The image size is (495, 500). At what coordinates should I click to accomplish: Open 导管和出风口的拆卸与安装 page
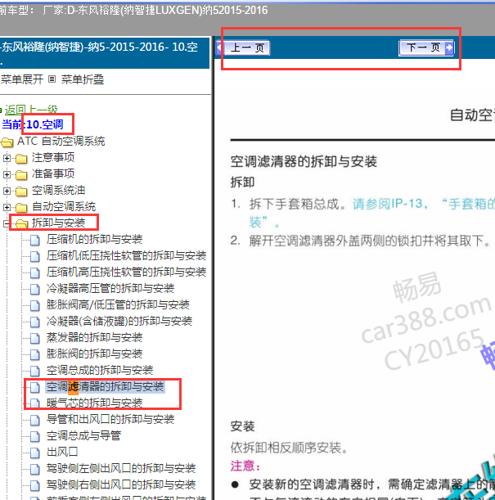tap(110, 419)
